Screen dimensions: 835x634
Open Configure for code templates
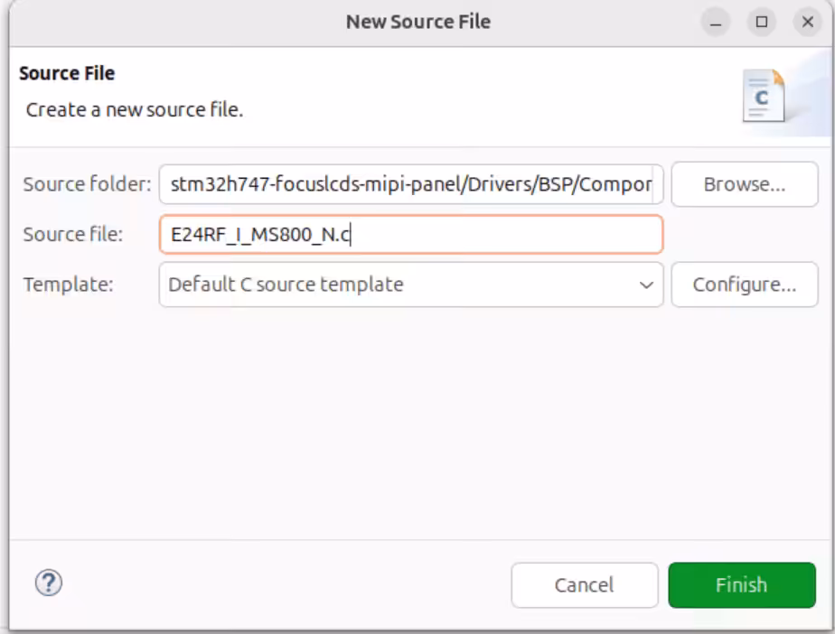tap(744, 284)
